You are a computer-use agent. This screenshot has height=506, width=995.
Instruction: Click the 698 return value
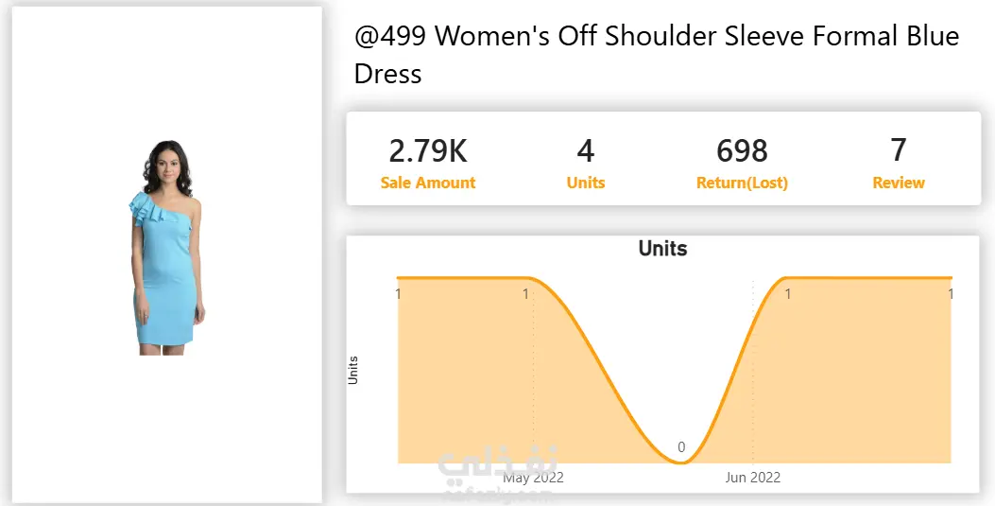[x=742, y=151]
